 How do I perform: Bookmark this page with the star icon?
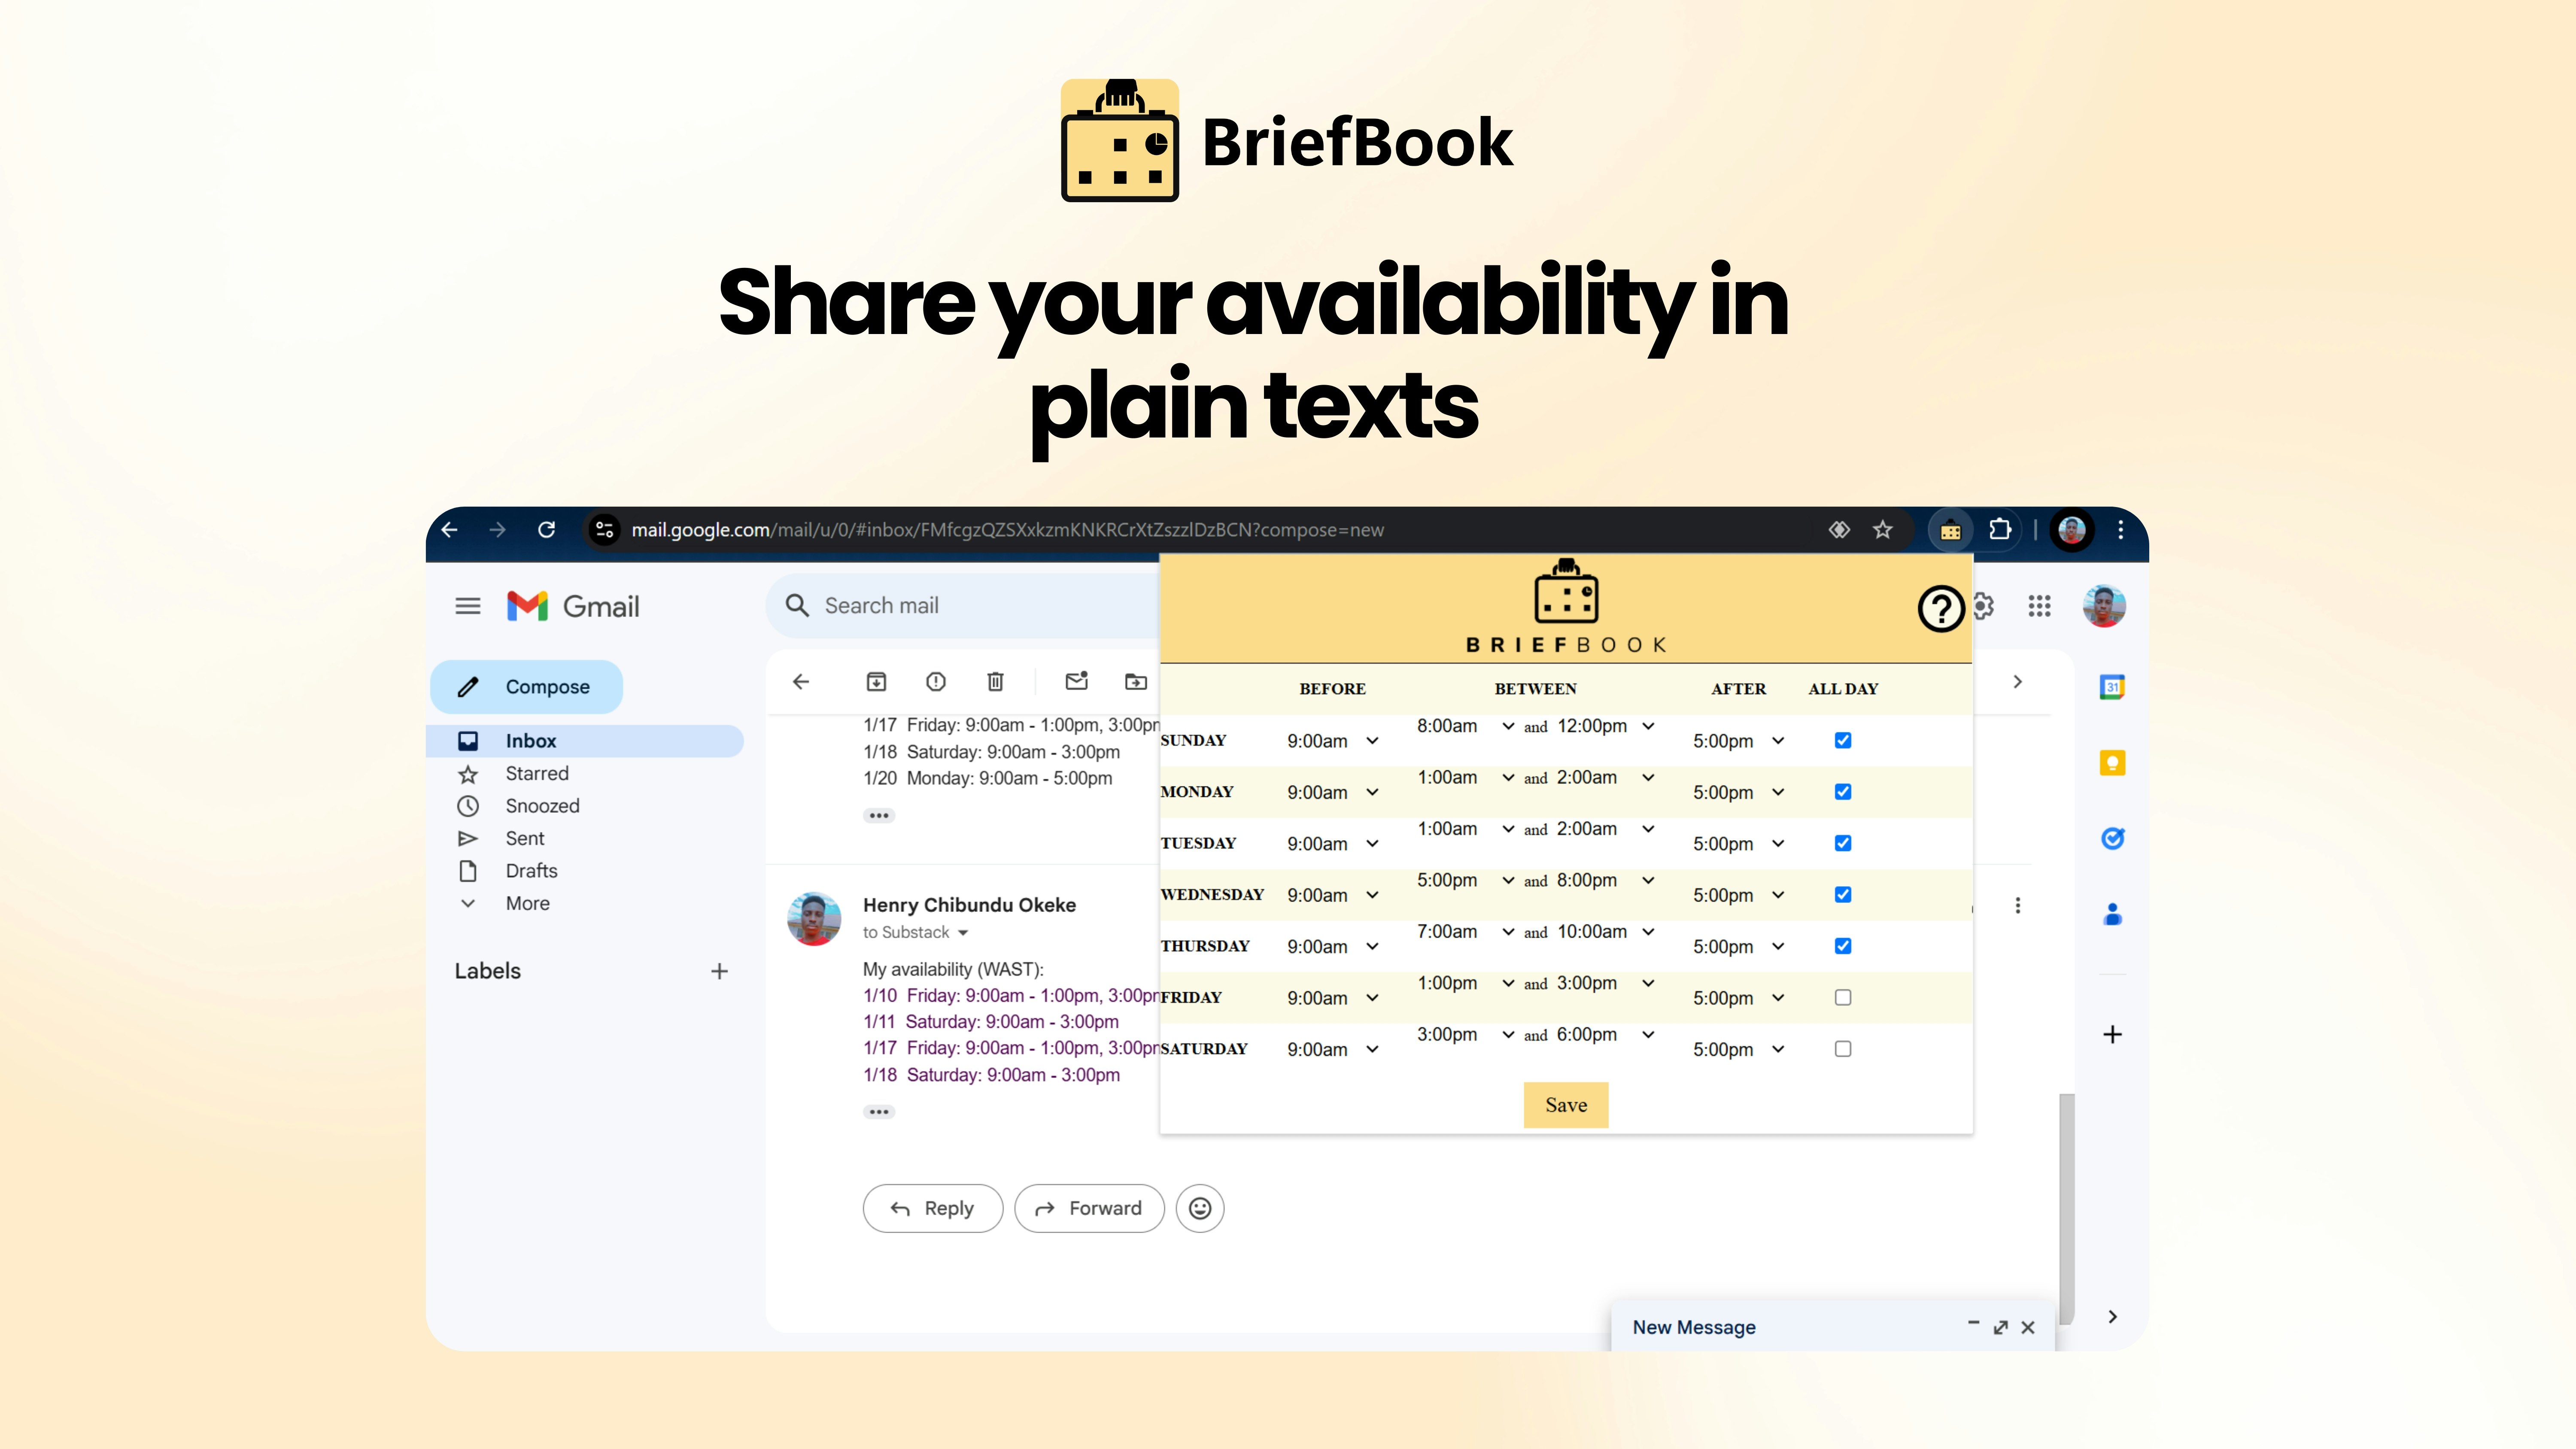pyautogui.click(x=1883, y=530)
